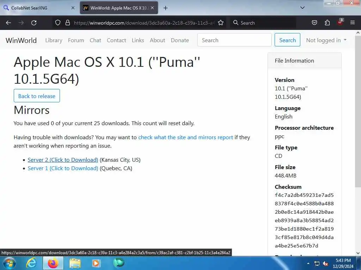Screen dimensions: 361x270
Task: Go back using the browser back arrow
Action: pos(8,23)
